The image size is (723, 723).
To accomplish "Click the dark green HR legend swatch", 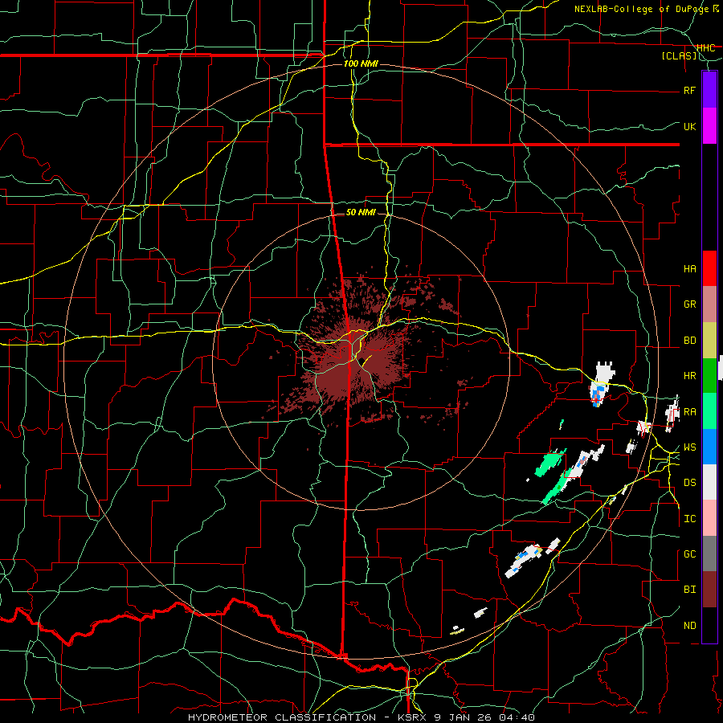I will point(709,376).
